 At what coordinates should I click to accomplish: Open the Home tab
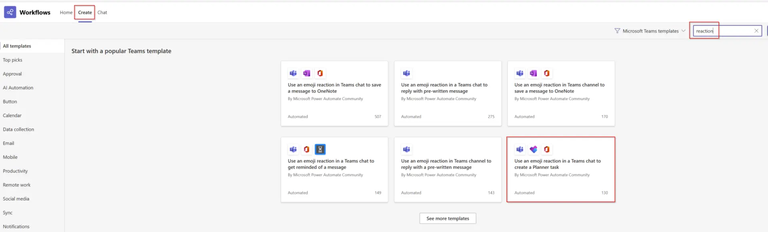coord(66,12)
